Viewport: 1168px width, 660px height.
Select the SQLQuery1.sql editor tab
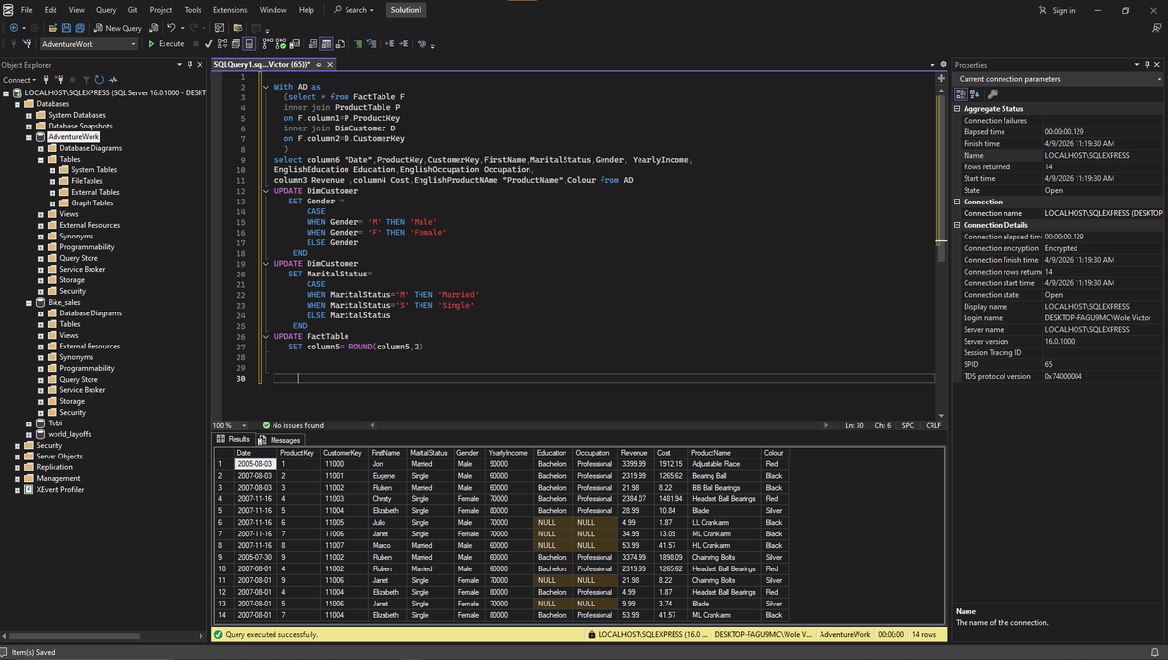pyautogui.click(x=260, y=65)
